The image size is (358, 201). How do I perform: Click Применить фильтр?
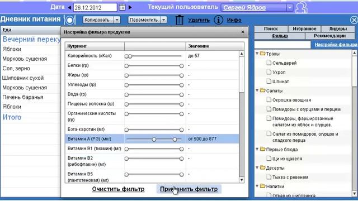[x=189, y=189]
